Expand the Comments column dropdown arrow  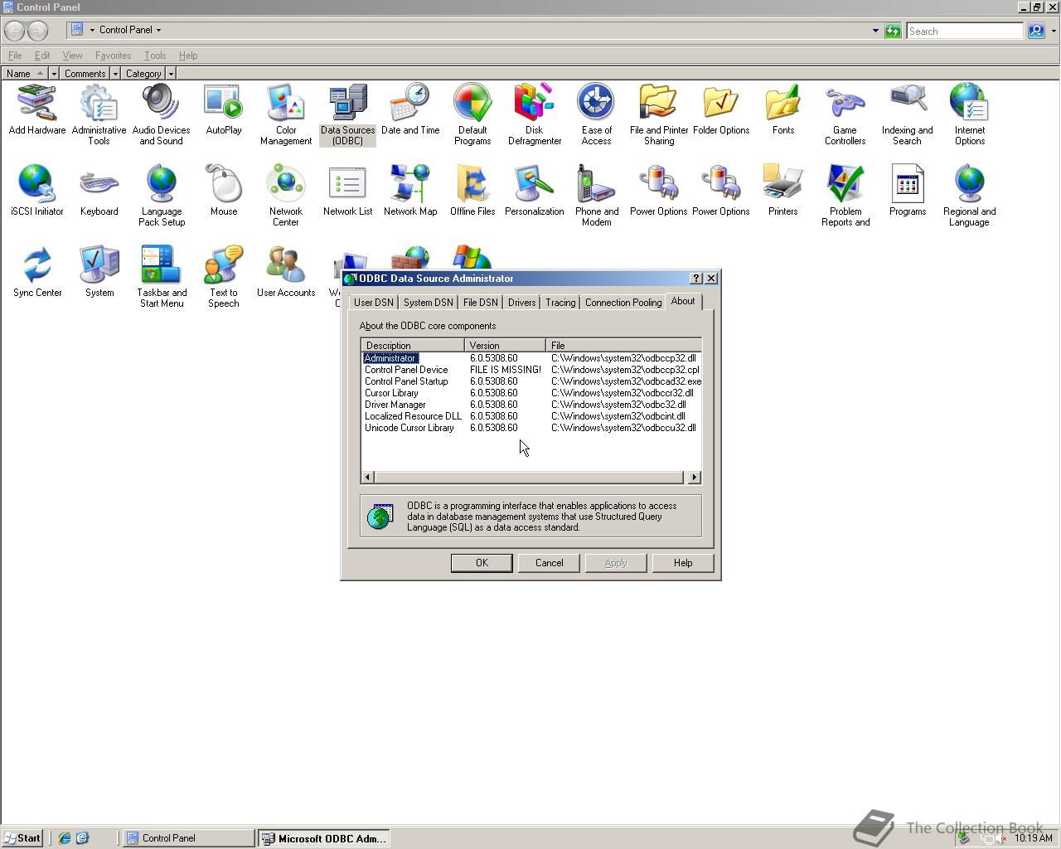pyautogui.click(x=115, y=74)
